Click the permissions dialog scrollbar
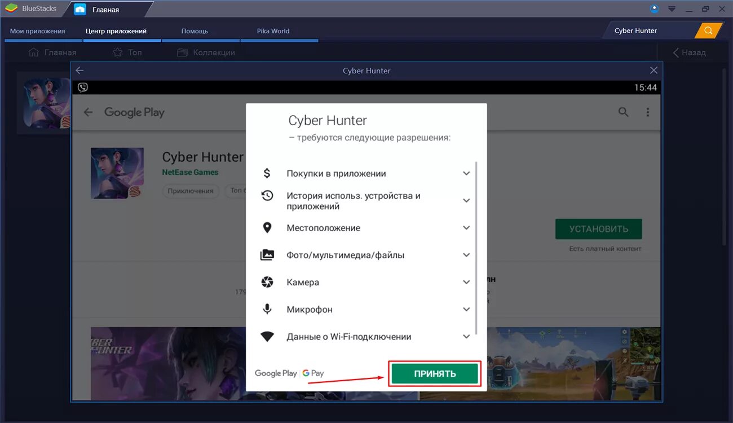This screenshot has height=423, width=733. [x=476, y=248]
